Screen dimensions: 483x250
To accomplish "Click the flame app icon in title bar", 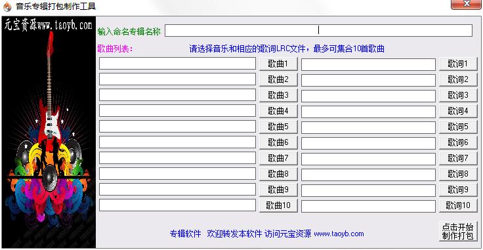I will coord(7,7).
